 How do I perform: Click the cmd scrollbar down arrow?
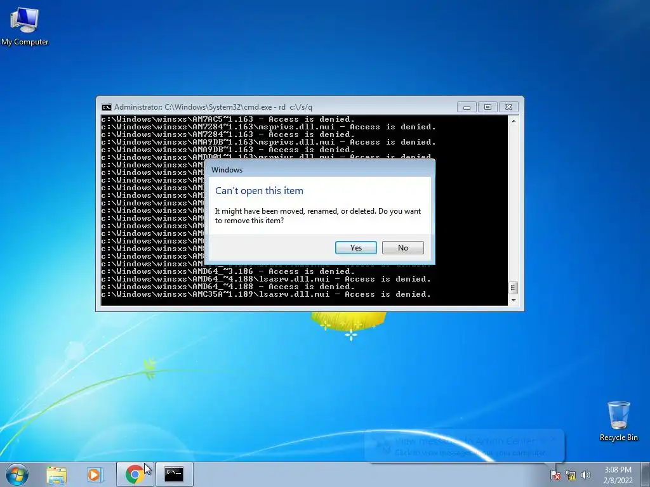pos(513,301)
